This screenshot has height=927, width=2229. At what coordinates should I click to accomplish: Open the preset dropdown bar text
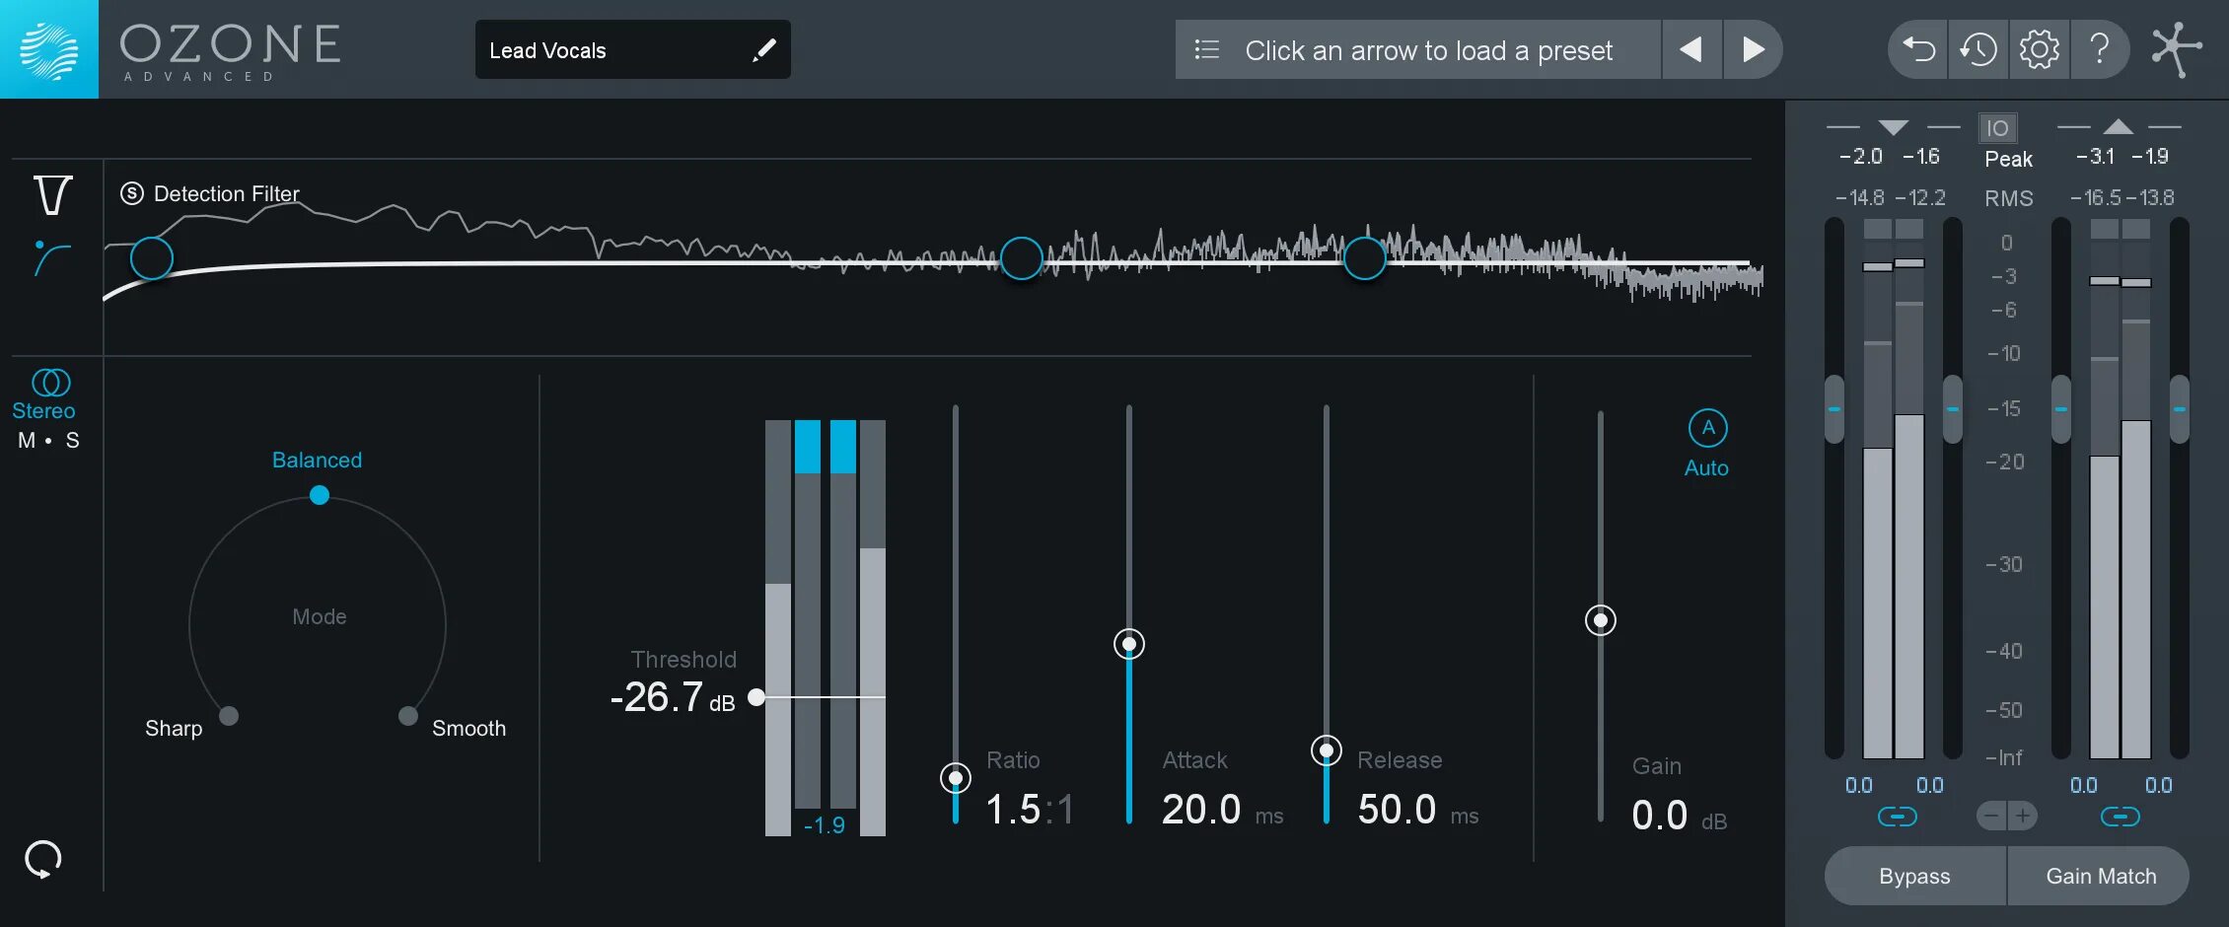[1428, 50]
